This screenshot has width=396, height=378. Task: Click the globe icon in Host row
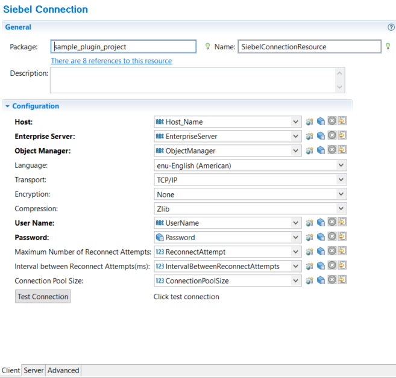pos(310,122)
